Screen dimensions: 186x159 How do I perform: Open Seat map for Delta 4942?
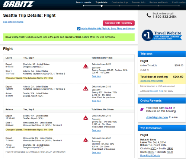click(96, 153)
